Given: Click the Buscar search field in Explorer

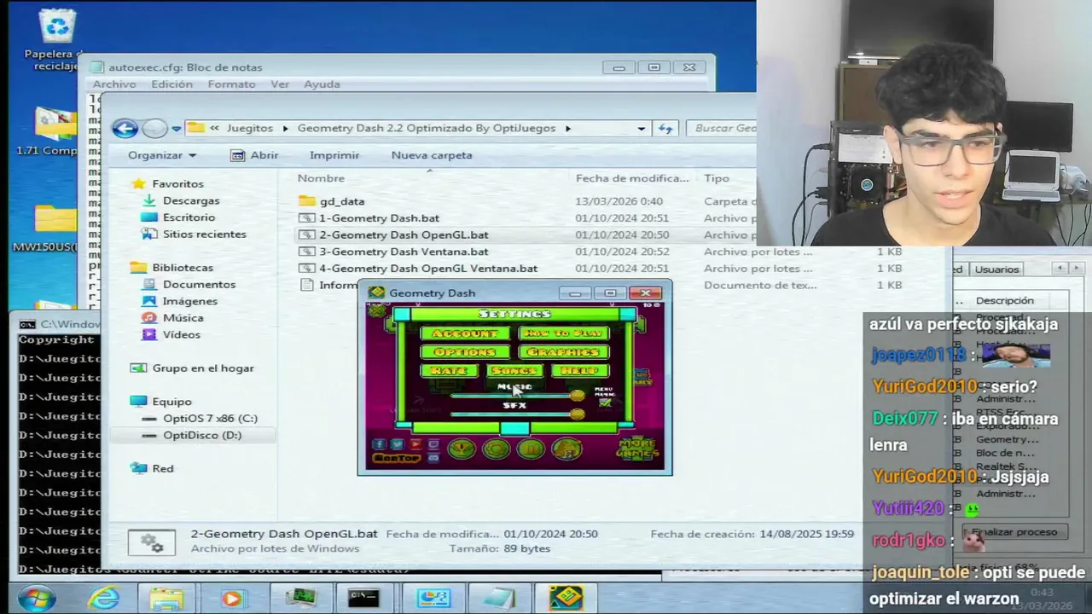Looking at the screenshot, I should 721,128.
